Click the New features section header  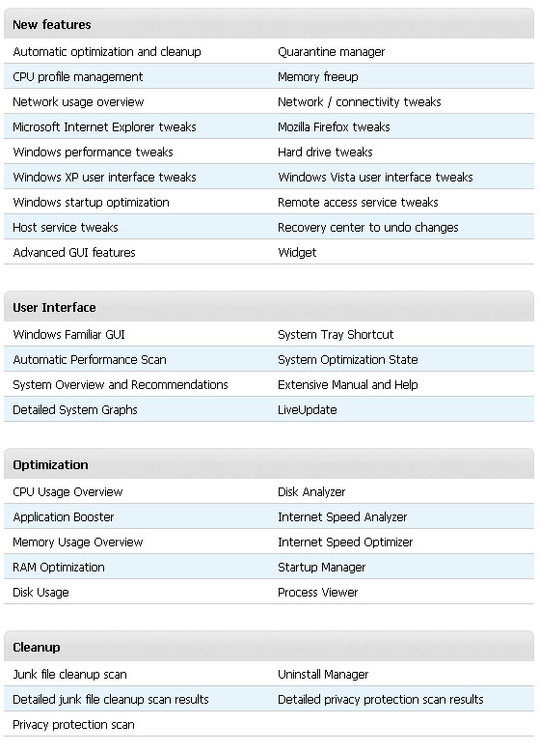coord(52,25)
